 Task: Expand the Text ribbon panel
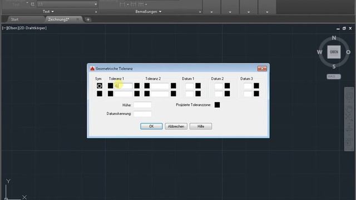click(x=48, y=11)
